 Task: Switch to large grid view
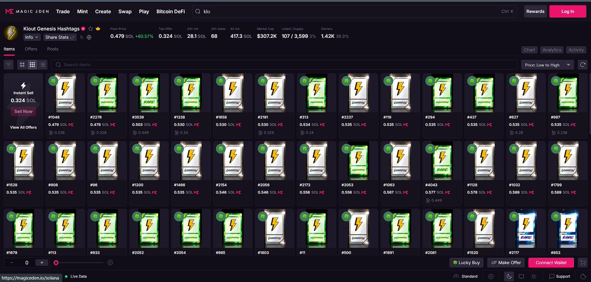click(22, 64)
